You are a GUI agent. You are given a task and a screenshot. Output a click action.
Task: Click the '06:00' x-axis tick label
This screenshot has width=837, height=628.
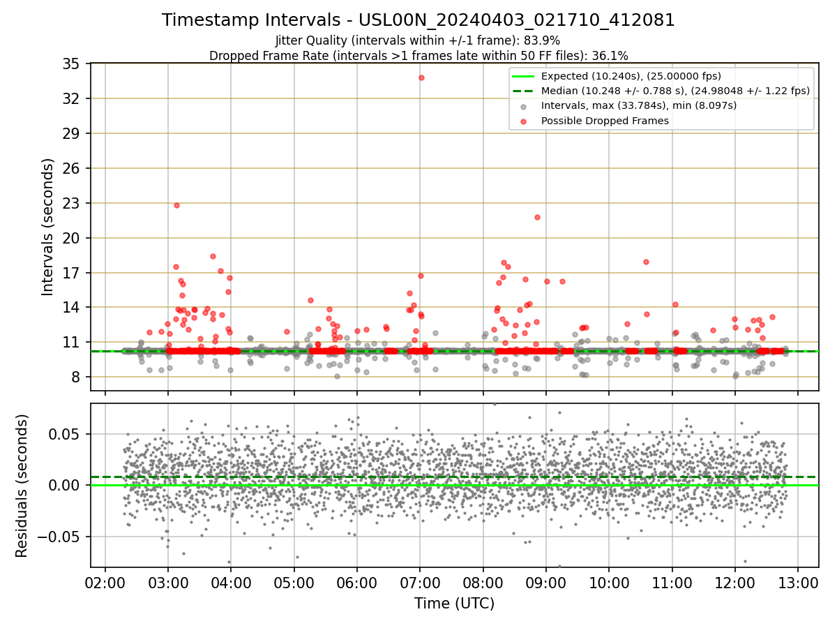point(357,582)
